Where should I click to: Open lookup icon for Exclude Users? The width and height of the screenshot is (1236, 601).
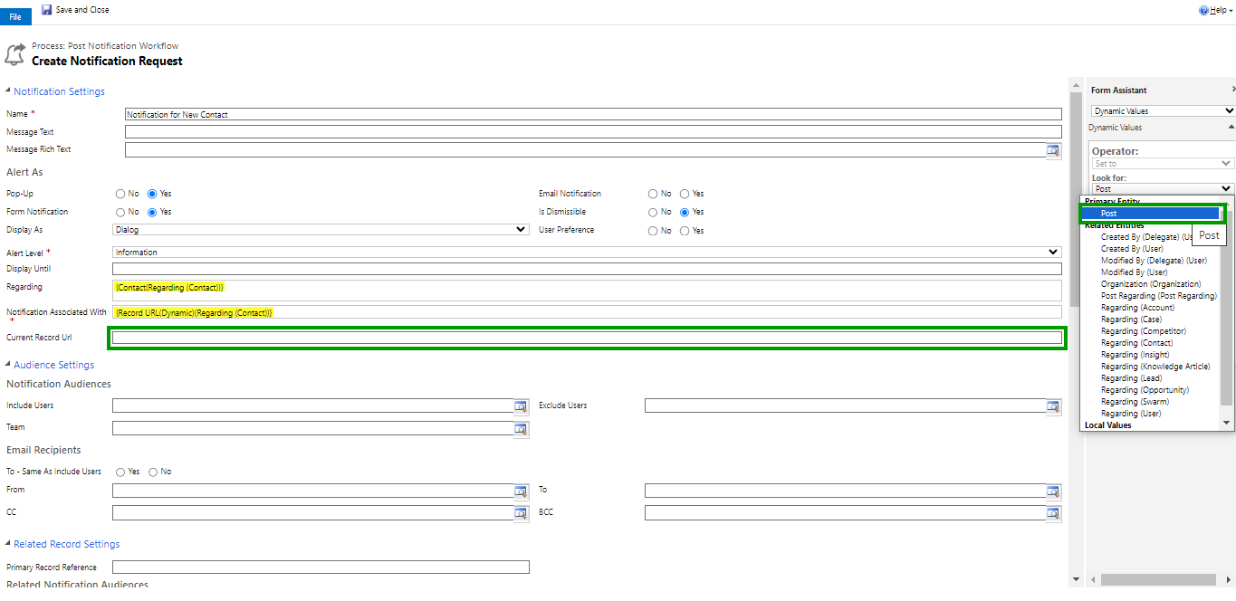[1053, 406]
